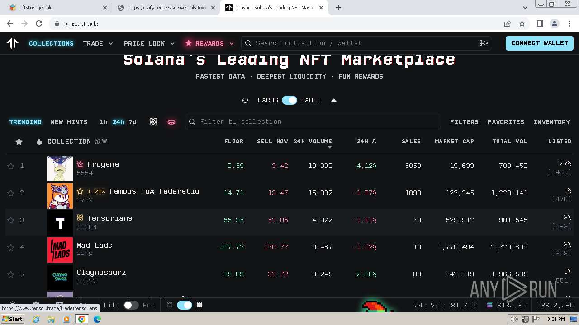Switch to nftstorage.link tab
The height and width of the screenshot is (325, 579).
pos(58,8)
